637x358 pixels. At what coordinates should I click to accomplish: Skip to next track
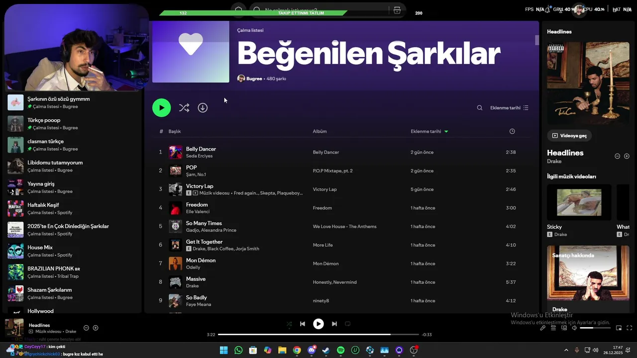pyautogui.click(x=334, y=324)
